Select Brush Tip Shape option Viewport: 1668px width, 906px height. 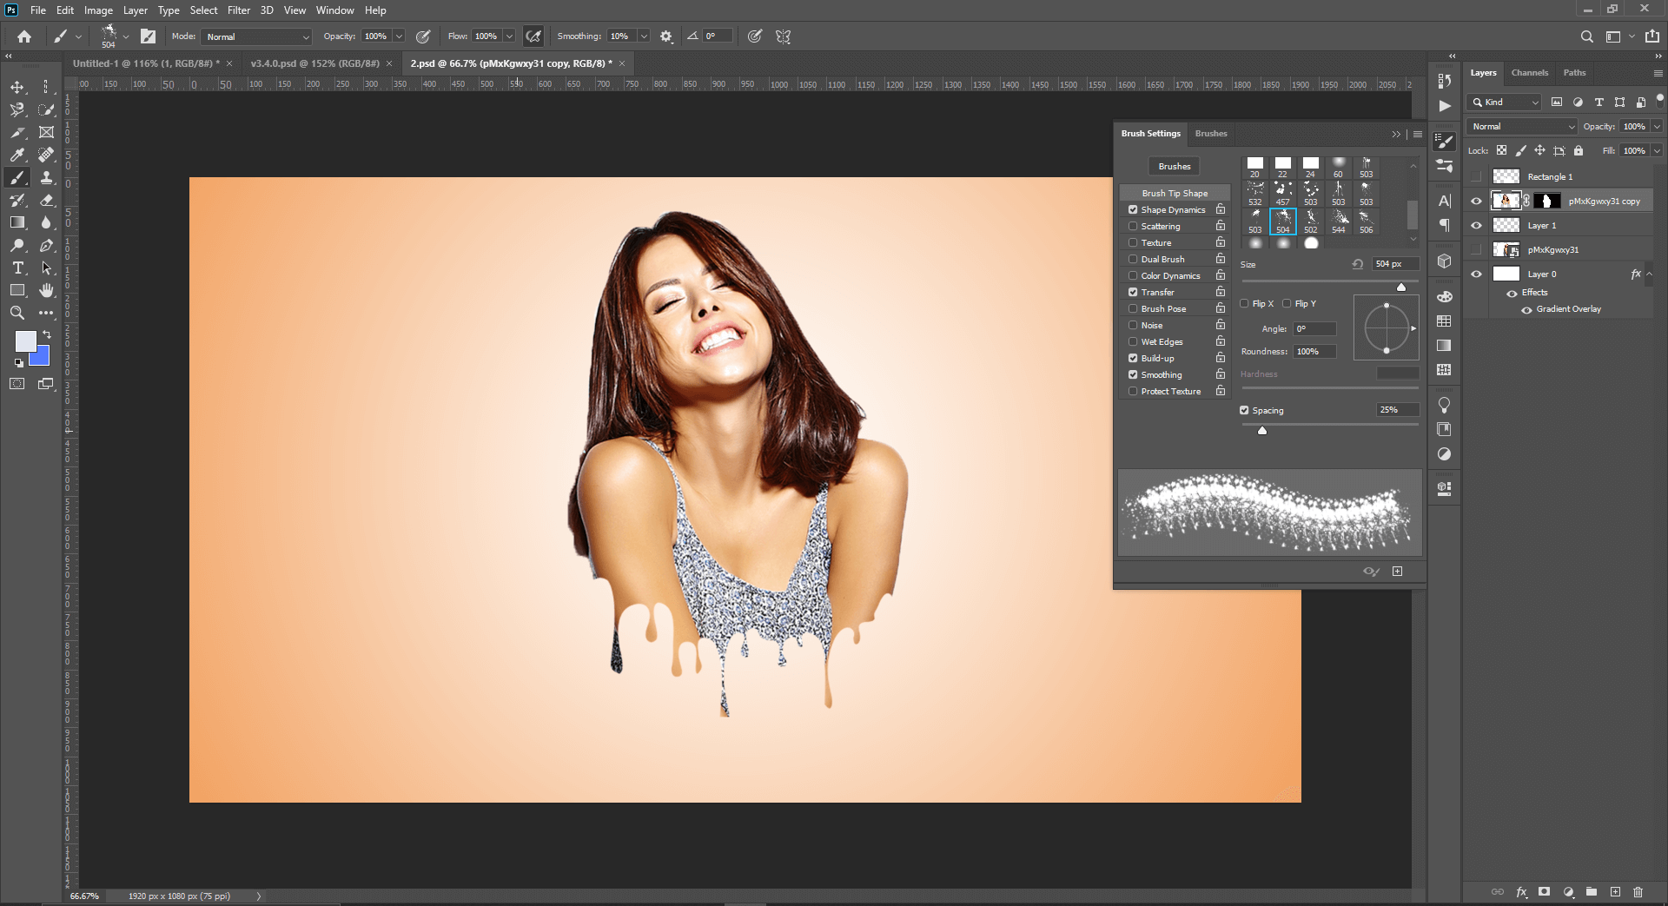pyautogui.click(x=1174, y=194)
